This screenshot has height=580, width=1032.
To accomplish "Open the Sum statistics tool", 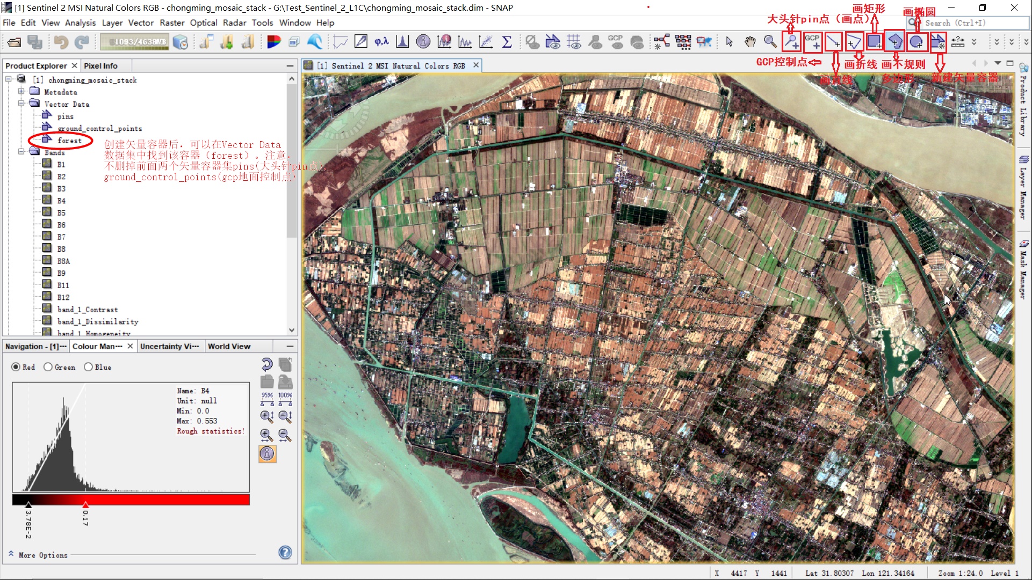I will 506,42.
